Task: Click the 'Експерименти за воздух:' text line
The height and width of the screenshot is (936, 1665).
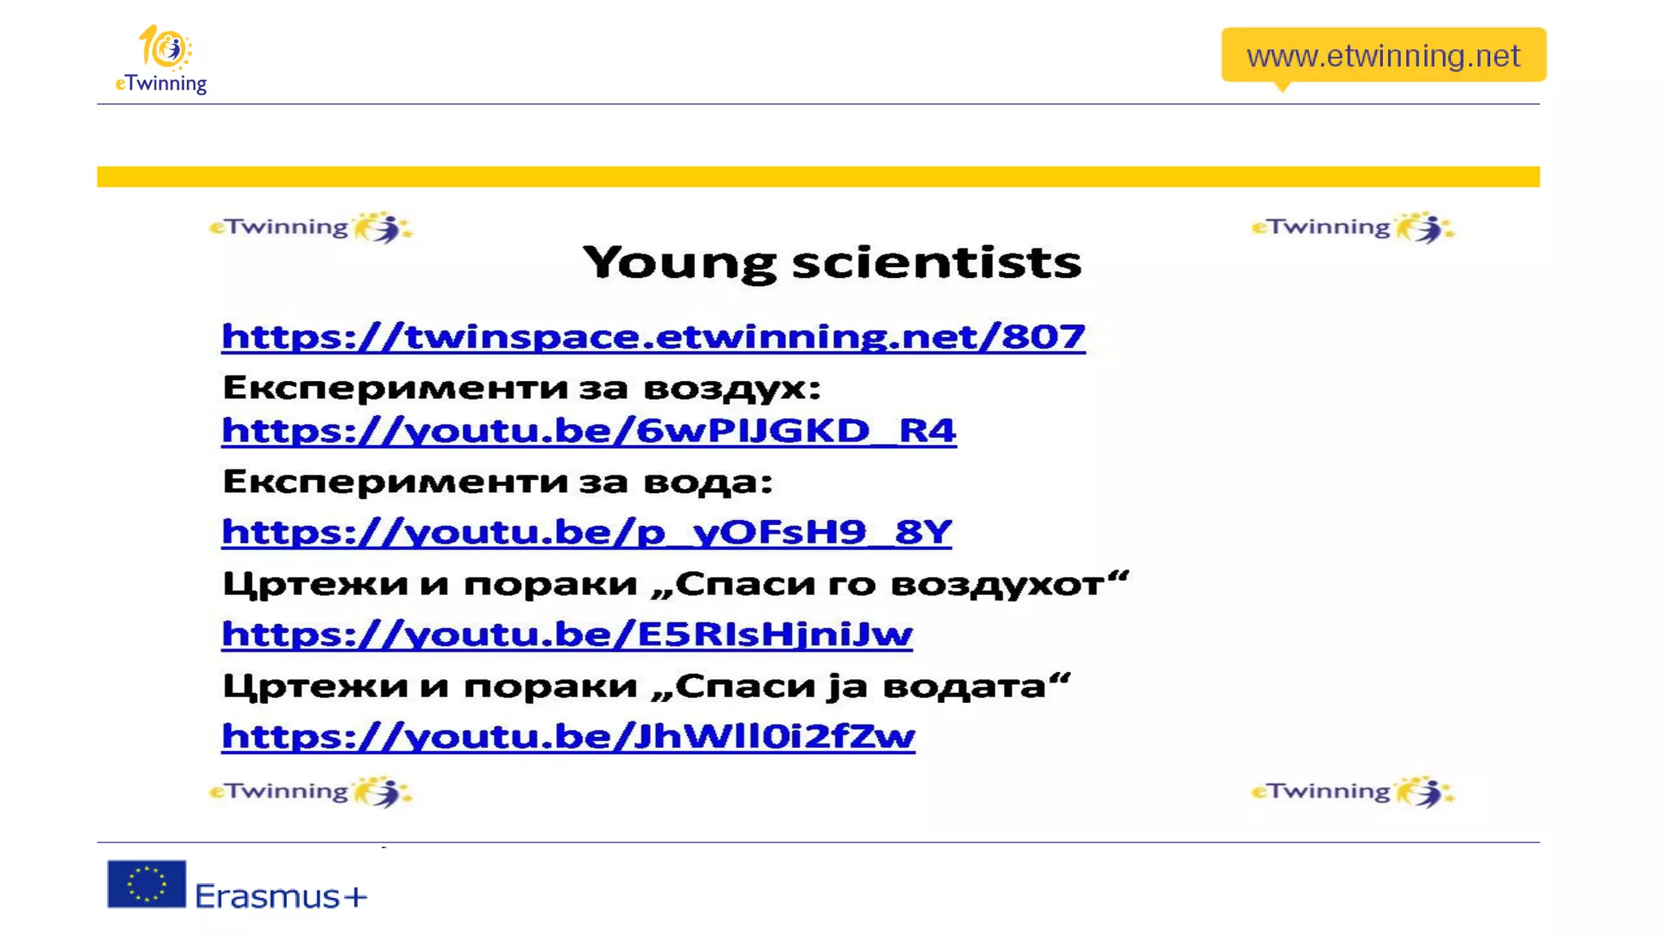Action: pyautogui.click(x=521, y=388)
